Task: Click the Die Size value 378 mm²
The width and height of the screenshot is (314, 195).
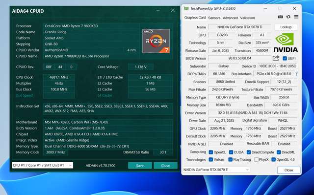Action: point(262,43)
